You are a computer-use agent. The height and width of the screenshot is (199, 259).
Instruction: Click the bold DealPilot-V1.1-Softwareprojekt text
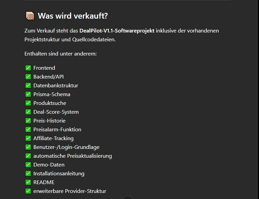117,31
